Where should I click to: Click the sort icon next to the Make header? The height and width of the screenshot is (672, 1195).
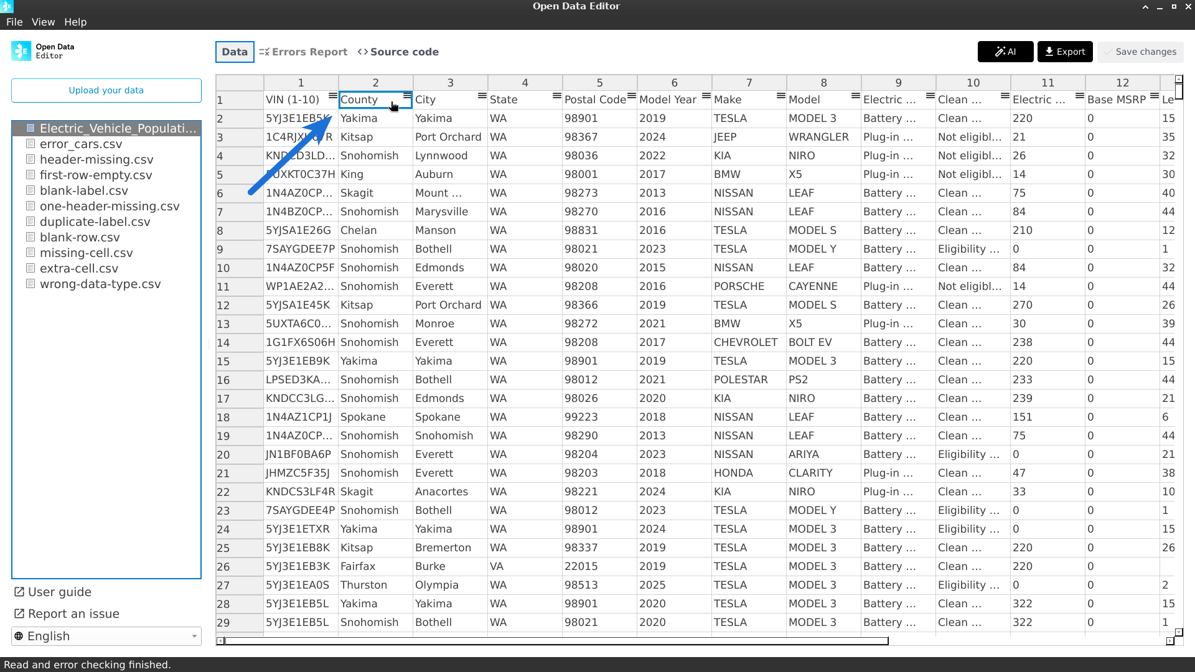780,96
